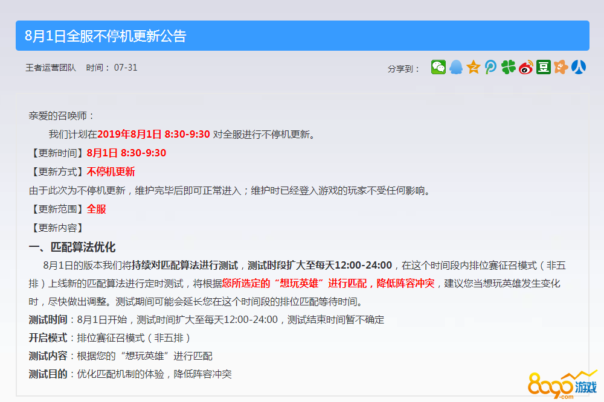Click the QQ penguin share icon
Viewport: 604px width, 402px height.
[x=456, y=67]
